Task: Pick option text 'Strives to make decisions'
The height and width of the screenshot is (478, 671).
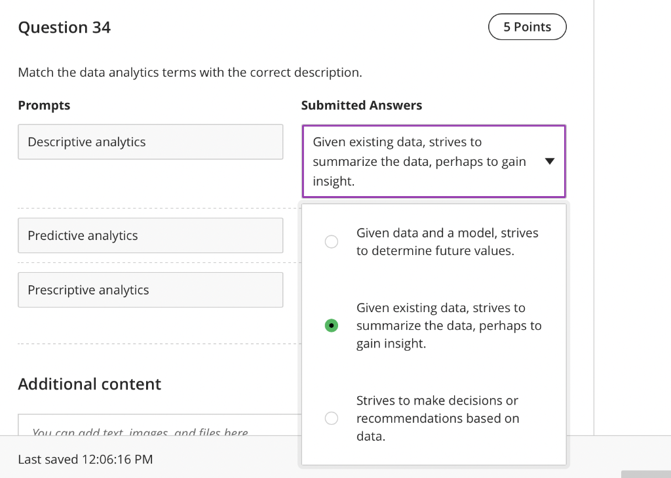Action: click(438, 418)
